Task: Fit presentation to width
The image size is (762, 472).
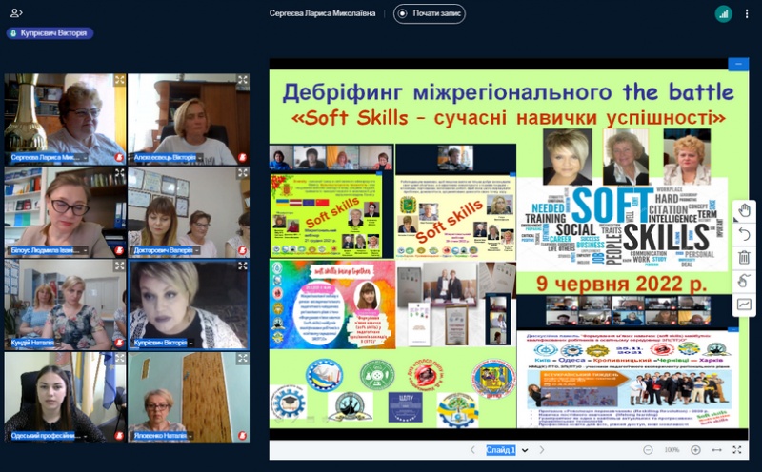Action: pos(716,450)
